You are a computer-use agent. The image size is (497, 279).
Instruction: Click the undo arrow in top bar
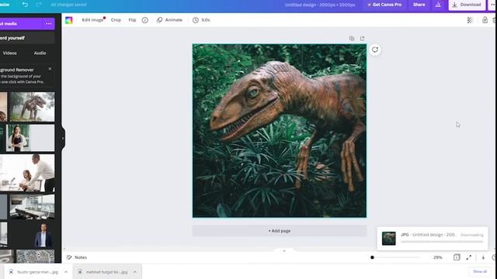25,5
